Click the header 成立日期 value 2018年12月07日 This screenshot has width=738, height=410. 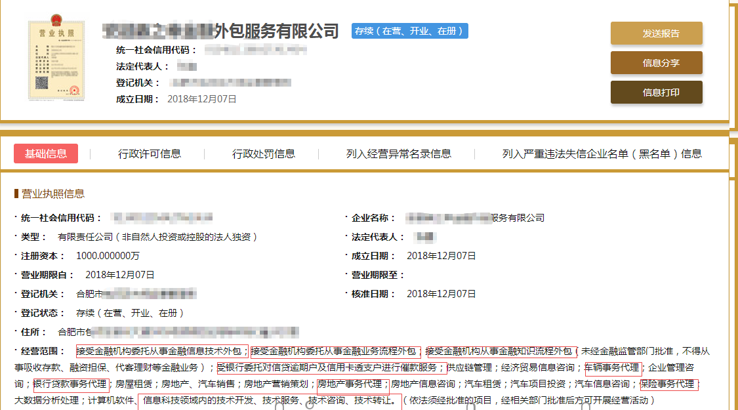coord(202,99)
